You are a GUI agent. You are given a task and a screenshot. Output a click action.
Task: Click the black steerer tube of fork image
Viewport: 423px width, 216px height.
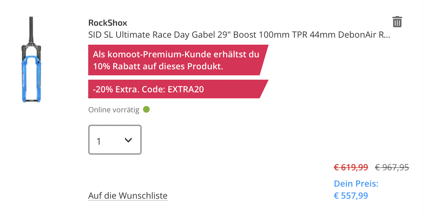31,30
